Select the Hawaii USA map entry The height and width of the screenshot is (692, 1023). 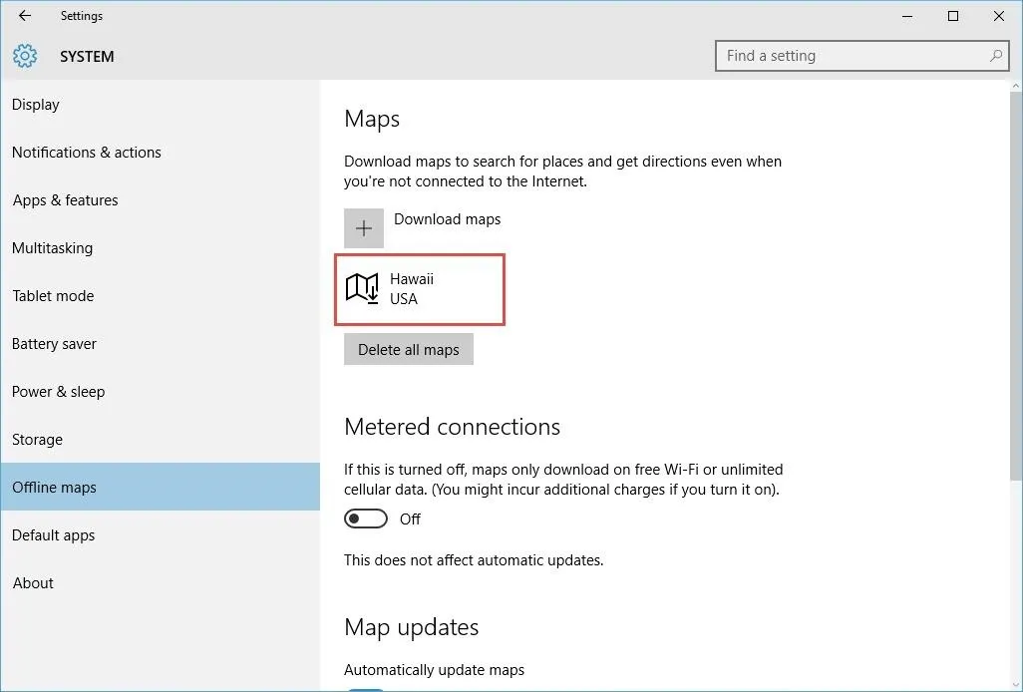420,289
